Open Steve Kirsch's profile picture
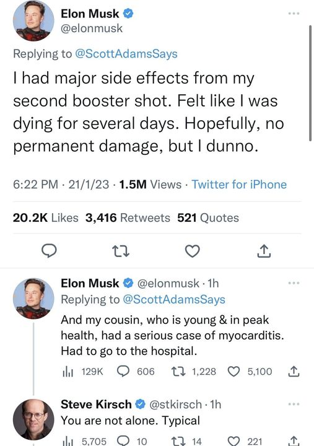This screenshot has width=314, height=446. coord(33,419)
